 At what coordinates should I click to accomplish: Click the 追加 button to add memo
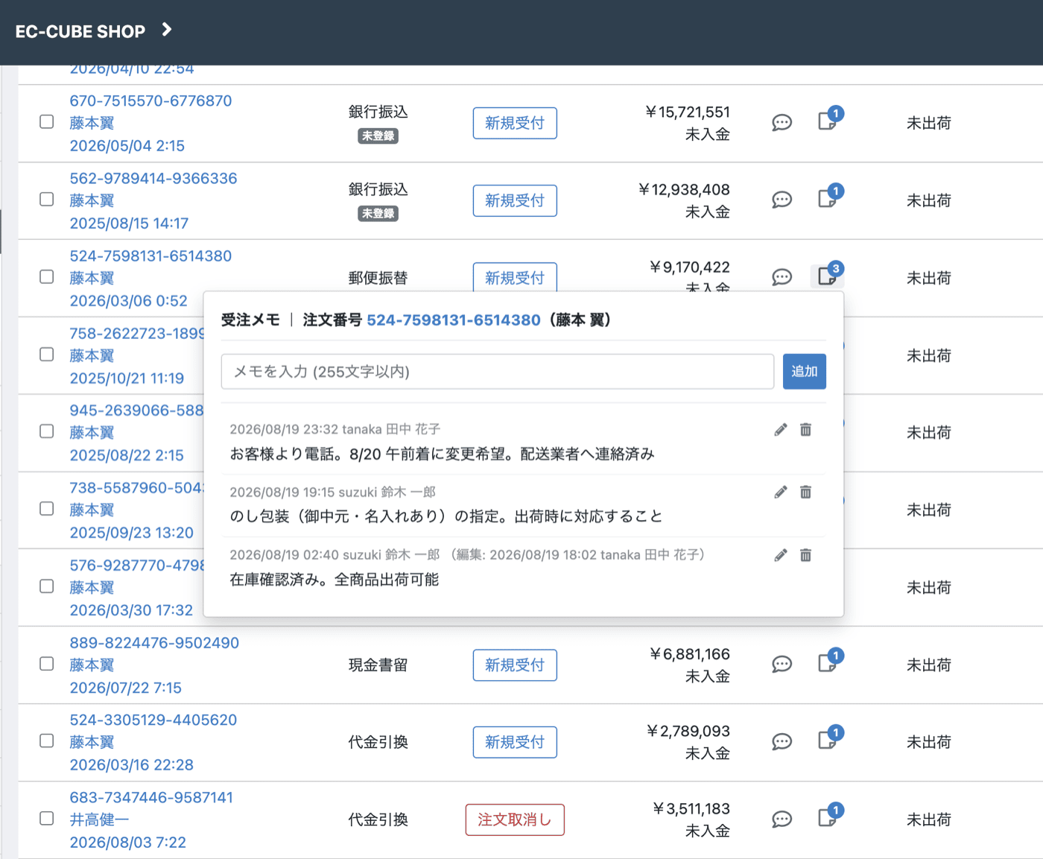pyautogui.click(x=804, y=371)
